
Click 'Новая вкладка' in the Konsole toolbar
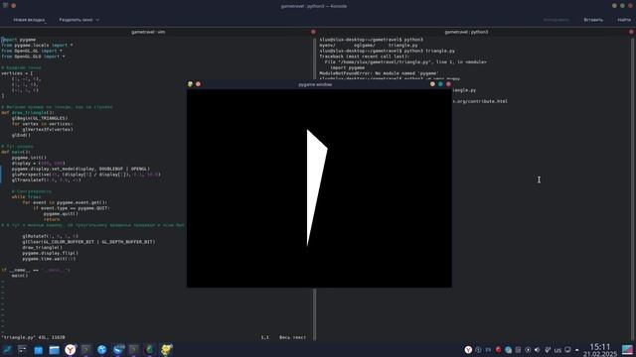click(29, 20)
